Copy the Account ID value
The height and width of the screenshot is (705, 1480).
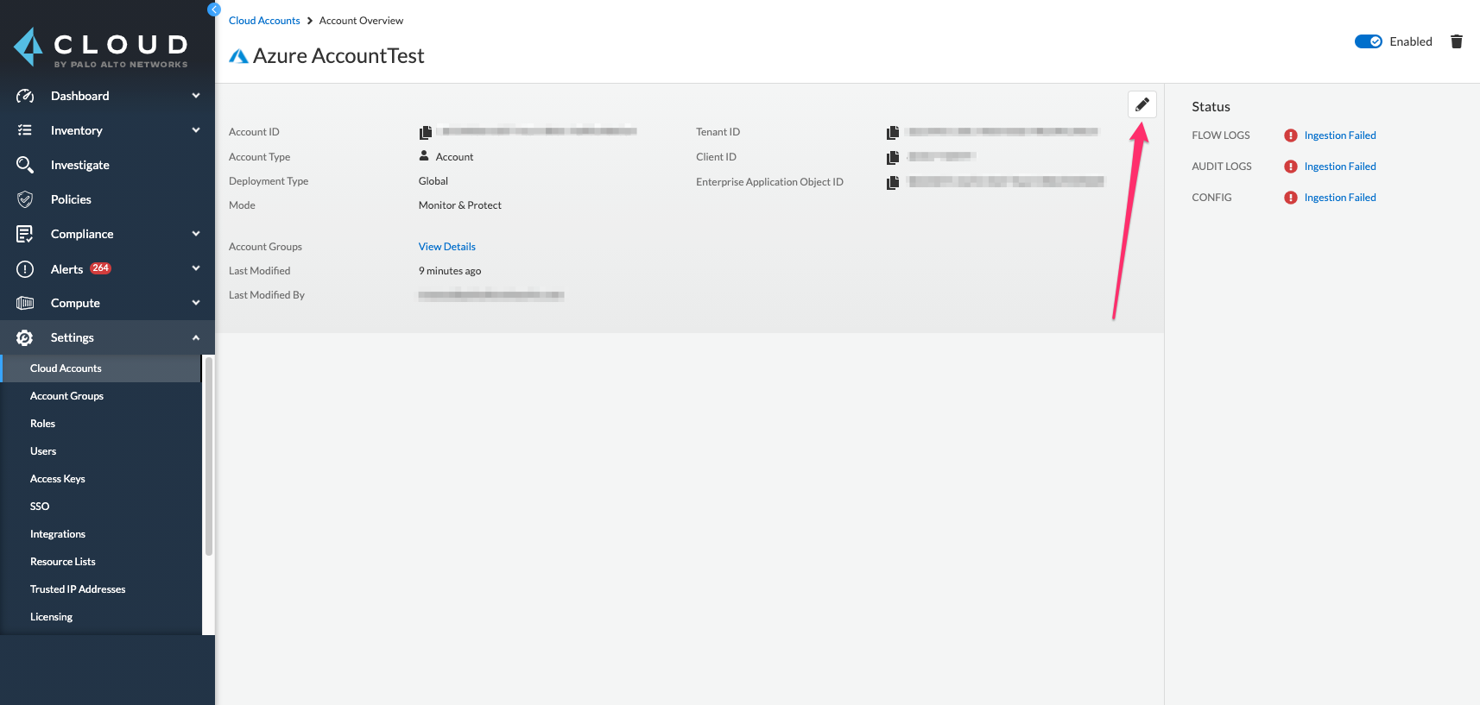pyautogui.click(x=426, y=132)
